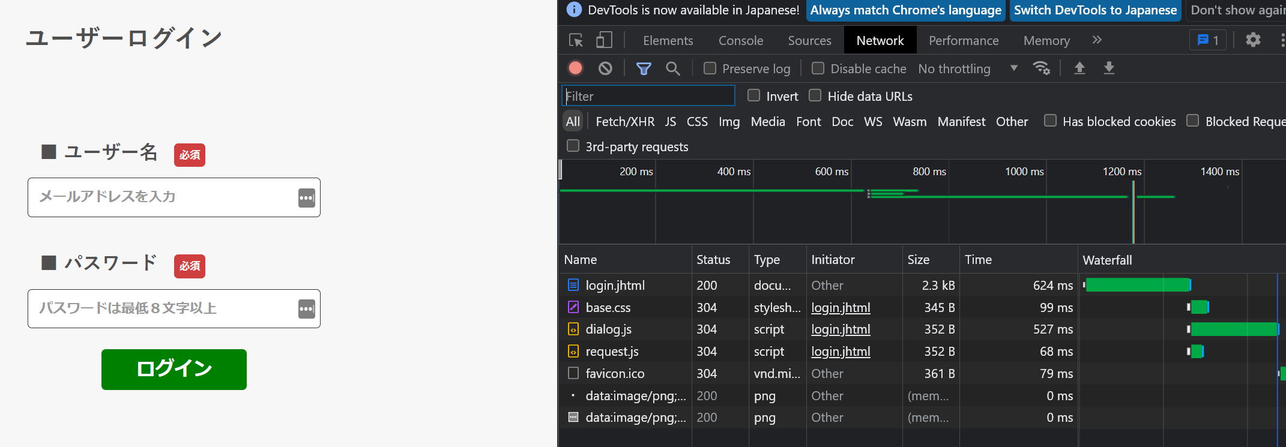Open DevTools settings gear
The image size is (1286, 447).
coord(1253,40)
